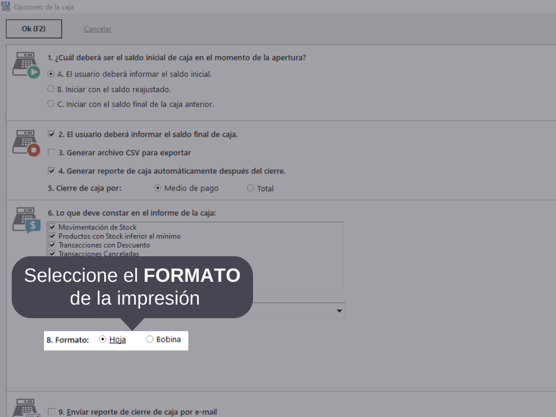Open the dropdown arrow above Formato
The image size is (556, 417).
339,311
